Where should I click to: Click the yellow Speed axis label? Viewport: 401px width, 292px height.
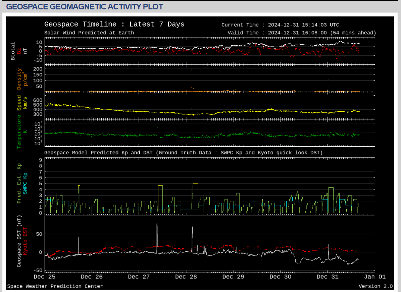pos(19,103)
